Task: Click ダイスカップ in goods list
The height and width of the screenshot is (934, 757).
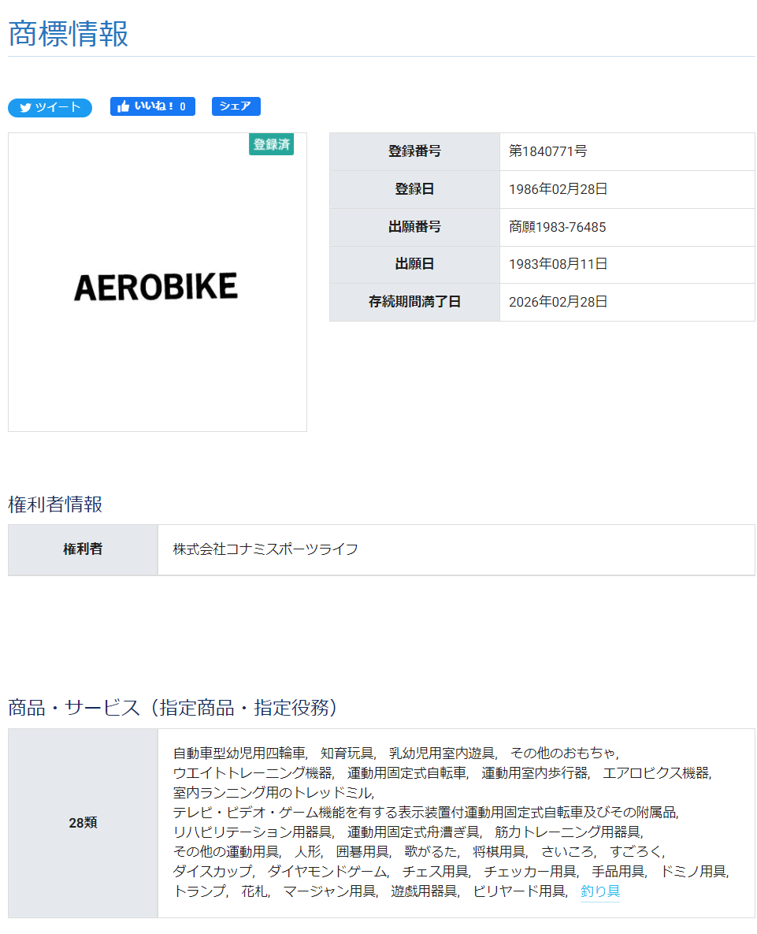Action: coord(213,872)
